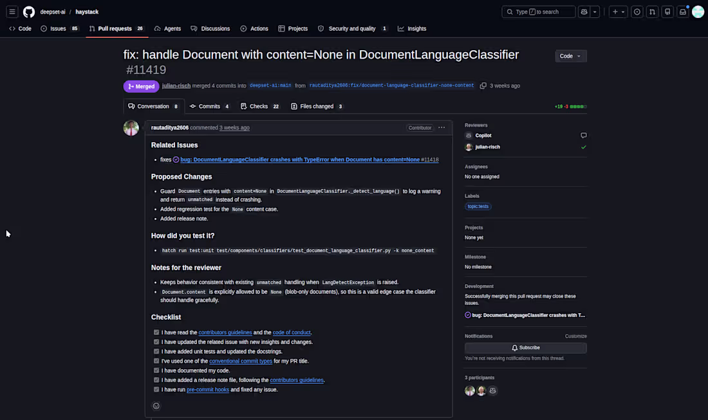Open the source branch fix/document-language-classifier-none-content
Screen dimensions: 708x420
click(391, 86)
